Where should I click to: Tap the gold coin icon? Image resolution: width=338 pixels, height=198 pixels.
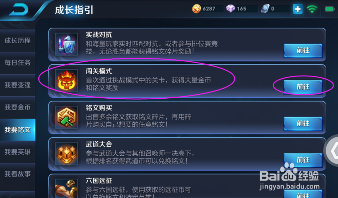[196, 9]
